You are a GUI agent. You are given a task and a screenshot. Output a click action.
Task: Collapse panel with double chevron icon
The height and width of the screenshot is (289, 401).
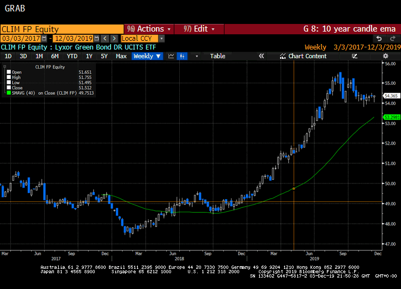261,56
